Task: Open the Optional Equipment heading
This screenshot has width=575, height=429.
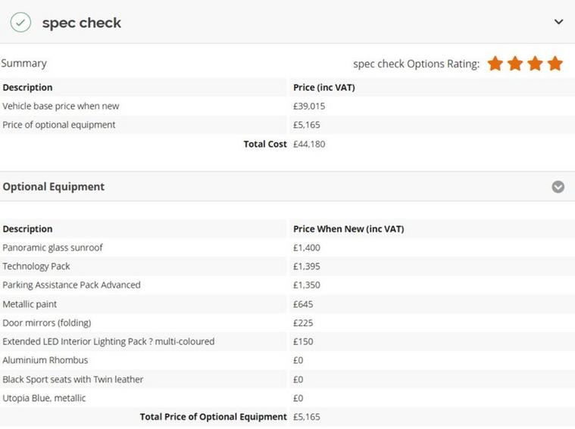Action: point(54,187)
